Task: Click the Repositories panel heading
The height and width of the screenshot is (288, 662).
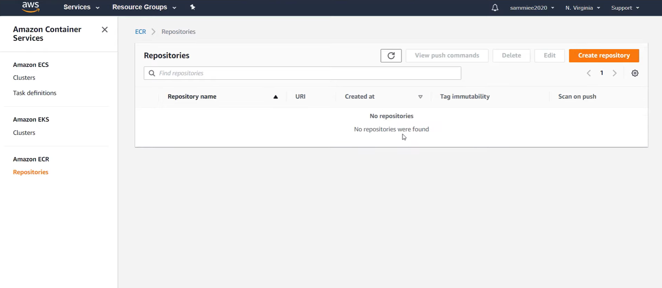Action: pos(166,56)
